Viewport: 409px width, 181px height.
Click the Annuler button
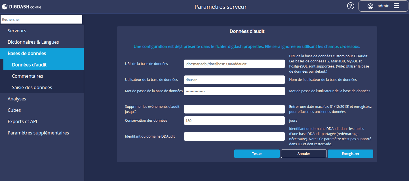303,153
